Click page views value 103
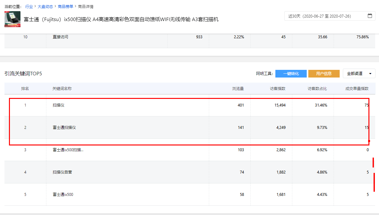The image size is (379, 215). [241, 150]
